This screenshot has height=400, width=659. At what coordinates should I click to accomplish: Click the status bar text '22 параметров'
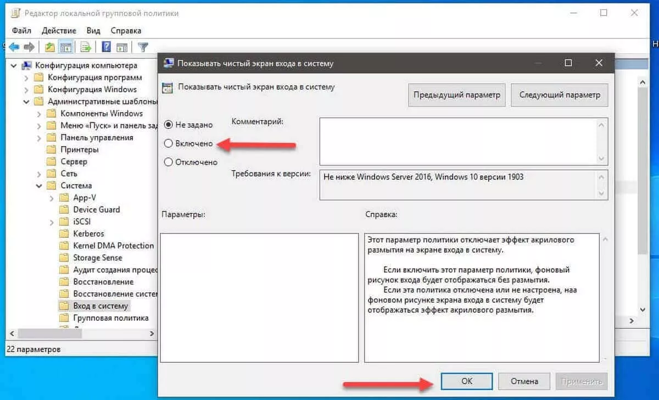click(33, 349)
